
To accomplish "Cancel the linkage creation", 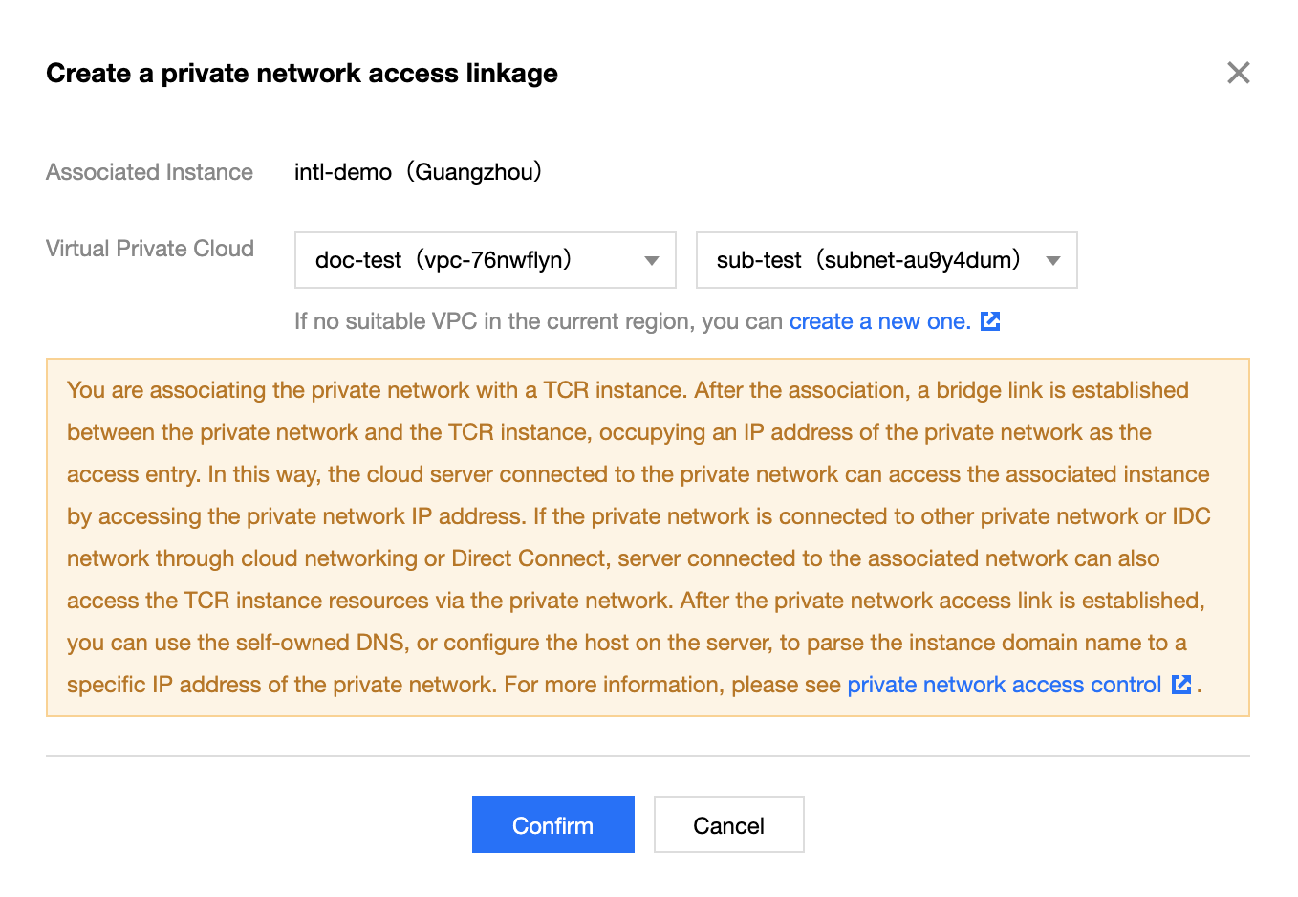I will point(729,824).
